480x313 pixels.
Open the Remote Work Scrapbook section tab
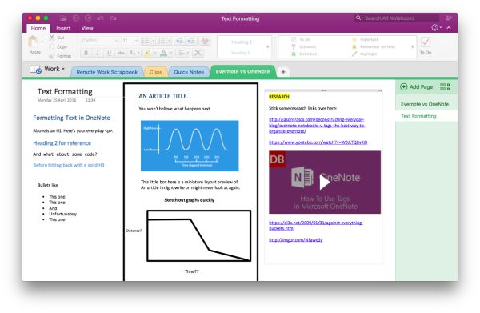click(x=107, y=72)
